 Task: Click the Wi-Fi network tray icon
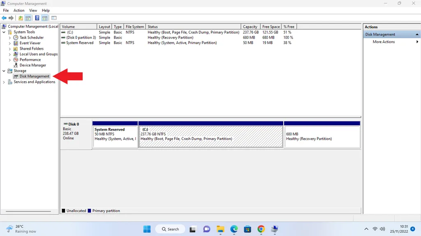(375, 229)
